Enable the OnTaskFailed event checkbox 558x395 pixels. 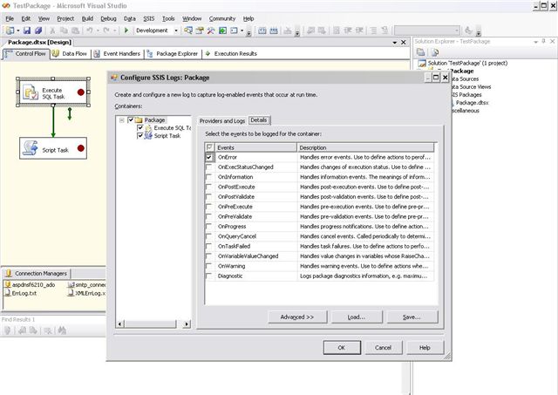(x=209, y=246)
